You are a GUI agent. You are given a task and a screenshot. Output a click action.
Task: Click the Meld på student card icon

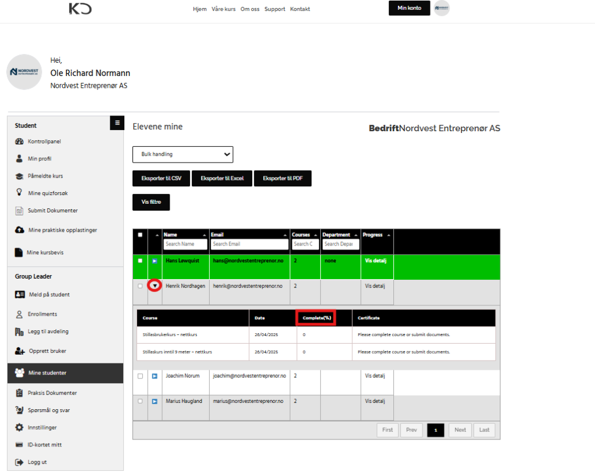[19, 294]
